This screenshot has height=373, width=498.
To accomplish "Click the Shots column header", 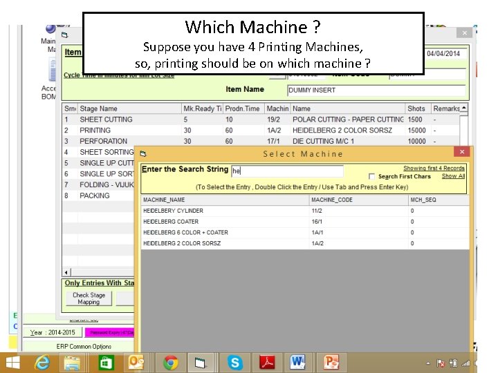I will (418, 109).
